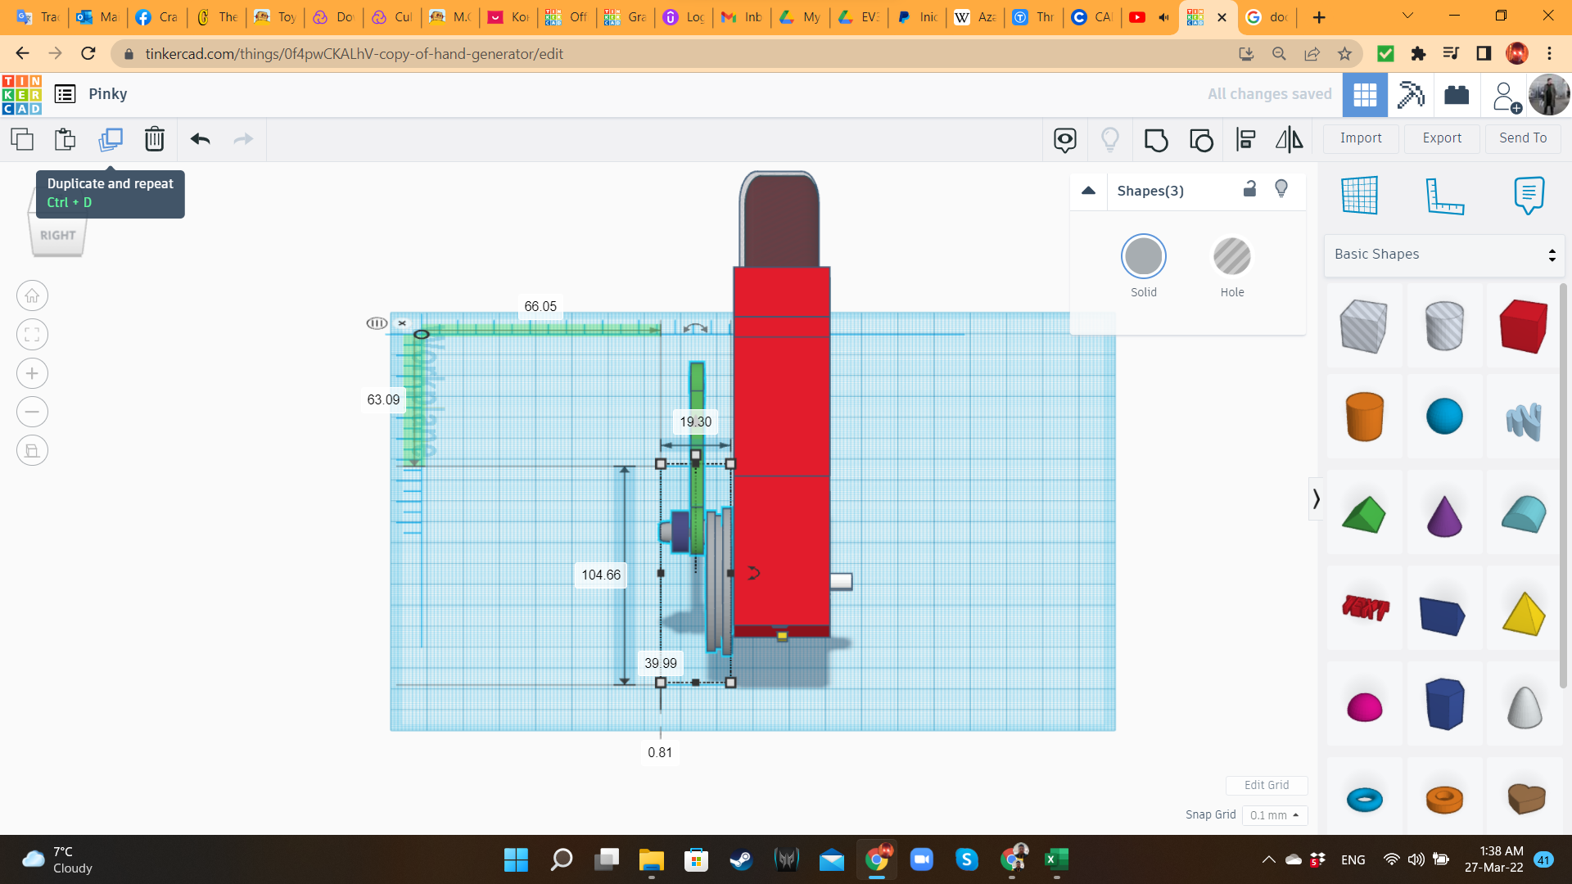Select the Workplane tool
Screen dimensions: 1572x884
pyautogui.click(x=1360, y=196)
